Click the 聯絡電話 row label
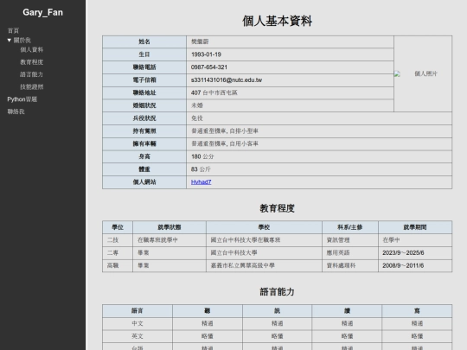Screen dimensions: 467x350 point(144,67)
